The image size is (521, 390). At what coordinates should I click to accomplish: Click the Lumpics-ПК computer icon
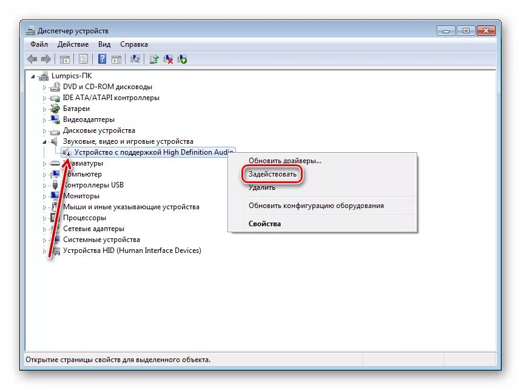[x=44, y=76]
